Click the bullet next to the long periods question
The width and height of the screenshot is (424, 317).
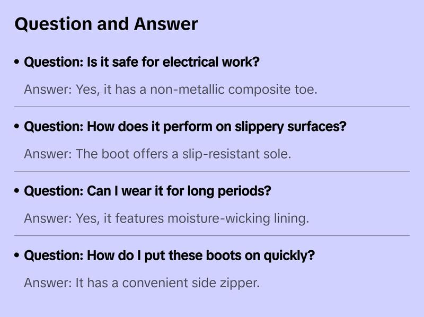[x=17, y=191]
